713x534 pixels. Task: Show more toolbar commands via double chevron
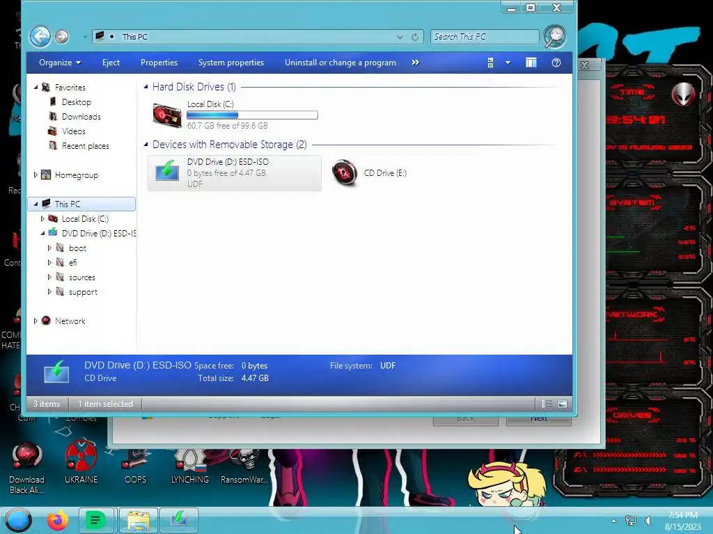click(x=415, y=63)
